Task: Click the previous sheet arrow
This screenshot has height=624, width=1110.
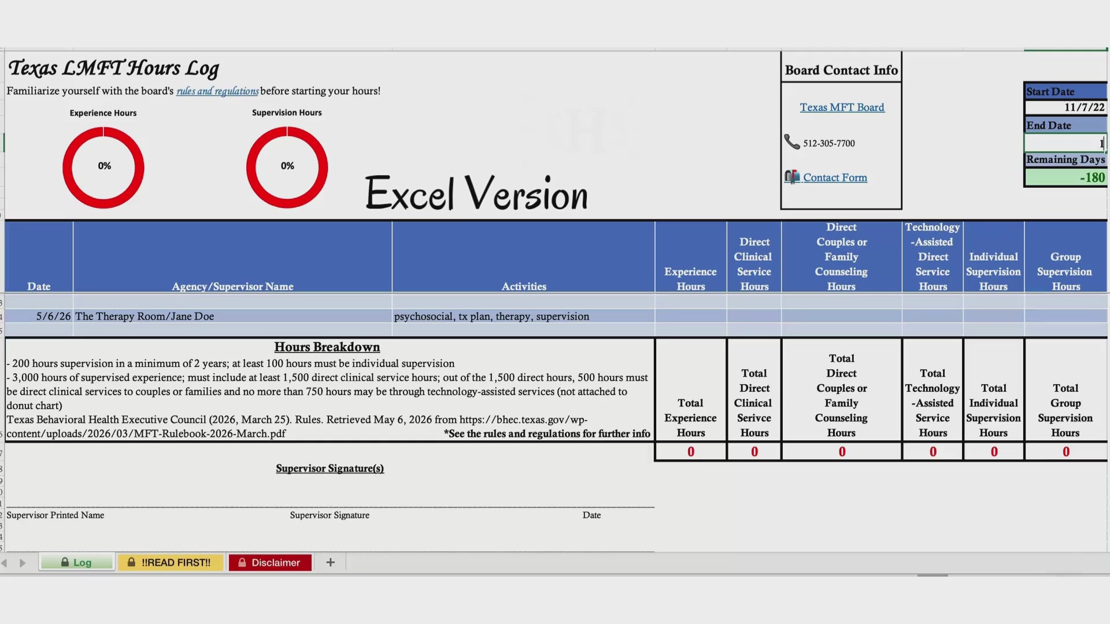Action: click(x=5, y=563)
